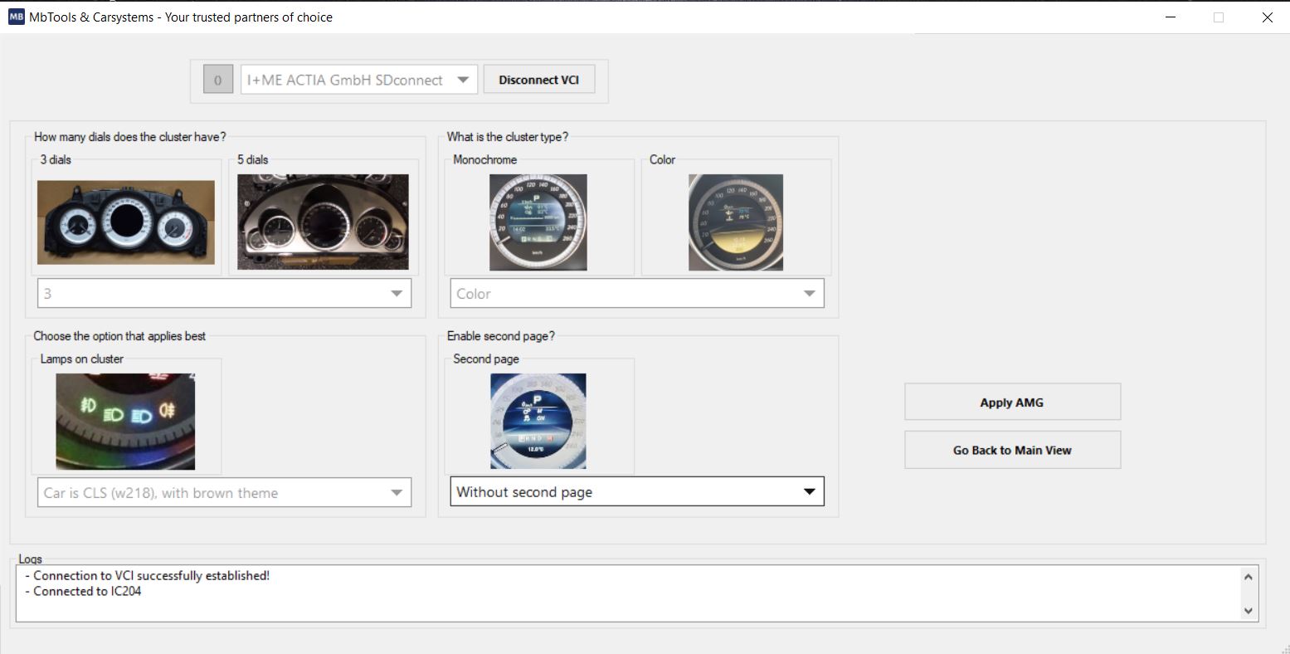Click the down arrow on Logs scrollbar

[x=1248, y=611]
